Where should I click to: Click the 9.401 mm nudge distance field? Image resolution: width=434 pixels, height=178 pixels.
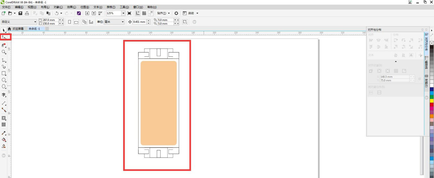pyautogui.click(x=139, y=22)
